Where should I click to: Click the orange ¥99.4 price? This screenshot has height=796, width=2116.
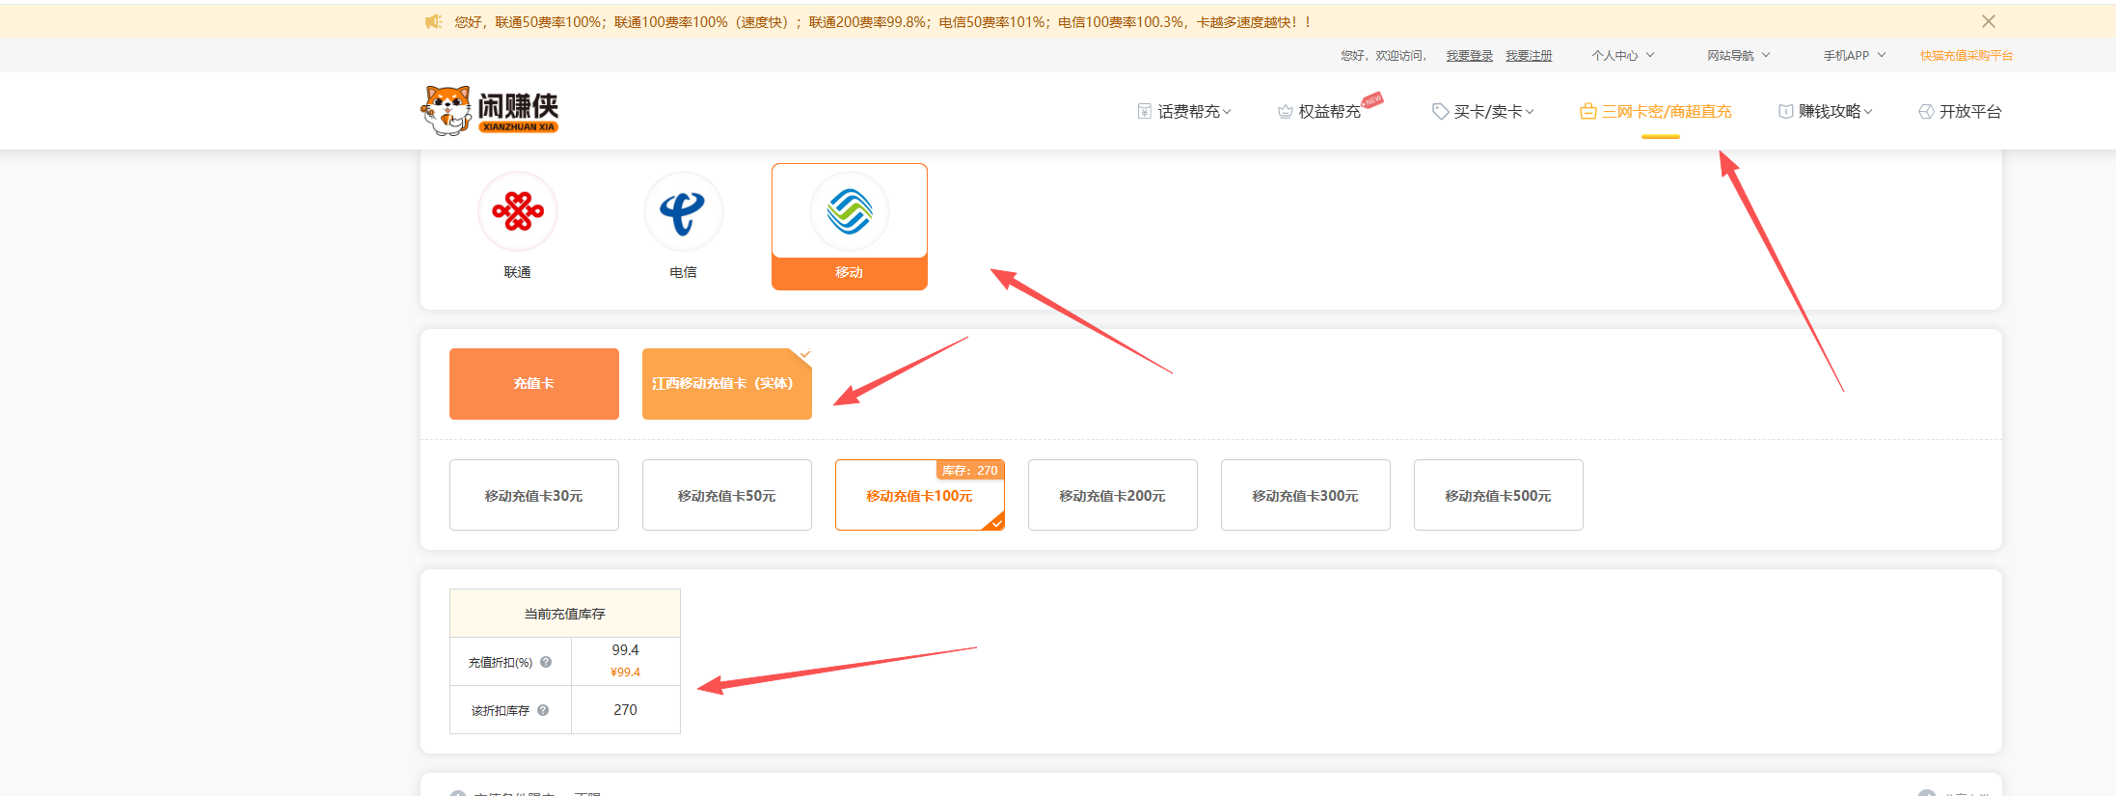(x=625, y=672)
